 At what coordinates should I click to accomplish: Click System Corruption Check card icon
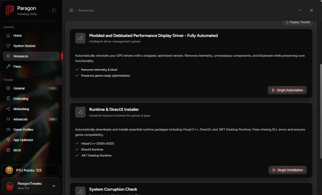80,191
